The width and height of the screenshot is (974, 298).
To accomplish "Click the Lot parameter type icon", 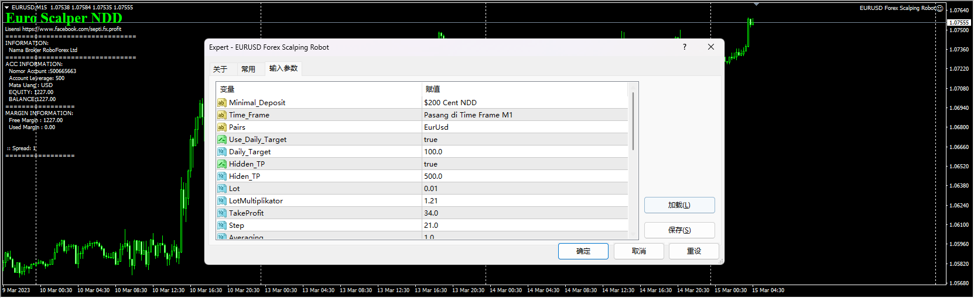I will click(222, 189).
